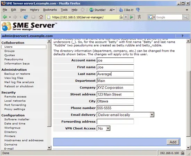
Task: Open the URL history dropdown arrow
Action: tap(126, 17)
